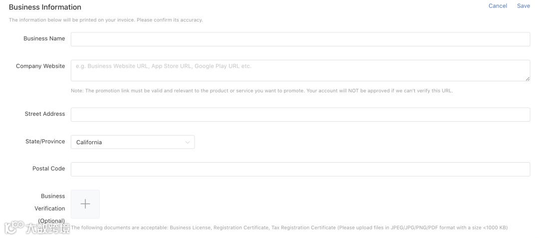Click the promotion link note text
The width and height of the screenshot is (539, 238).
262,91
